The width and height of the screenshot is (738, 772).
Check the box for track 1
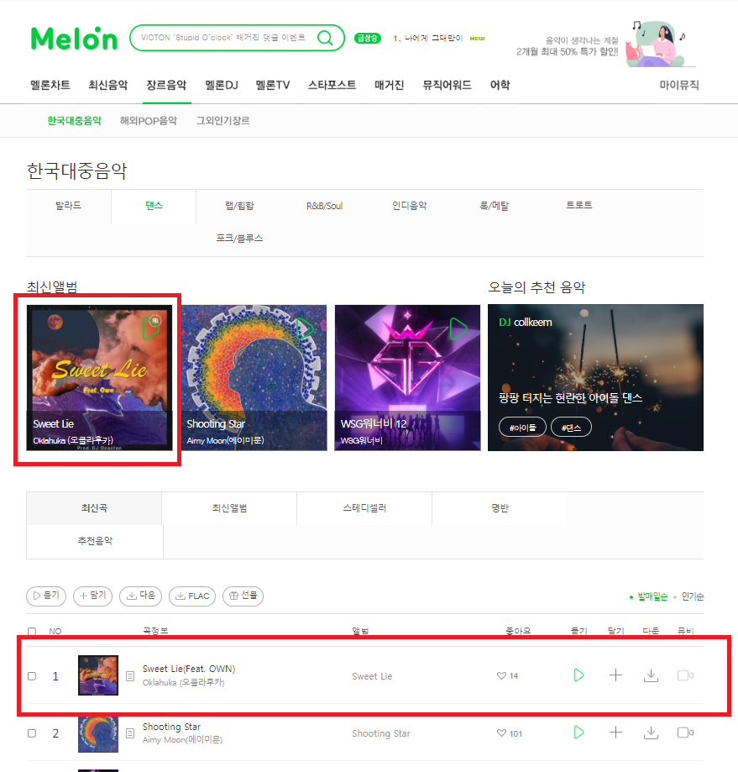click(32, 676)
